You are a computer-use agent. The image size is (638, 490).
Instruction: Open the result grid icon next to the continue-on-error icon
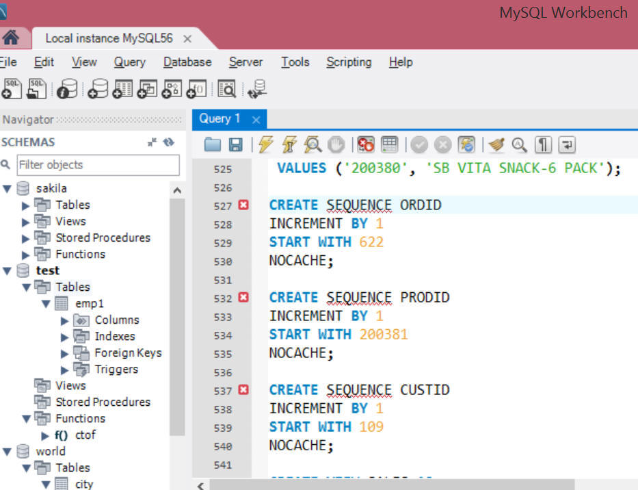tap(389, 144)
